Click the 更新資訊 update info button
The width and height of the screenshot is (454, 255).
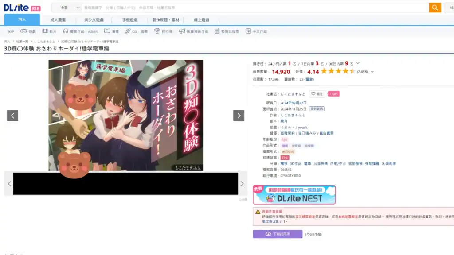pos(317,109)
